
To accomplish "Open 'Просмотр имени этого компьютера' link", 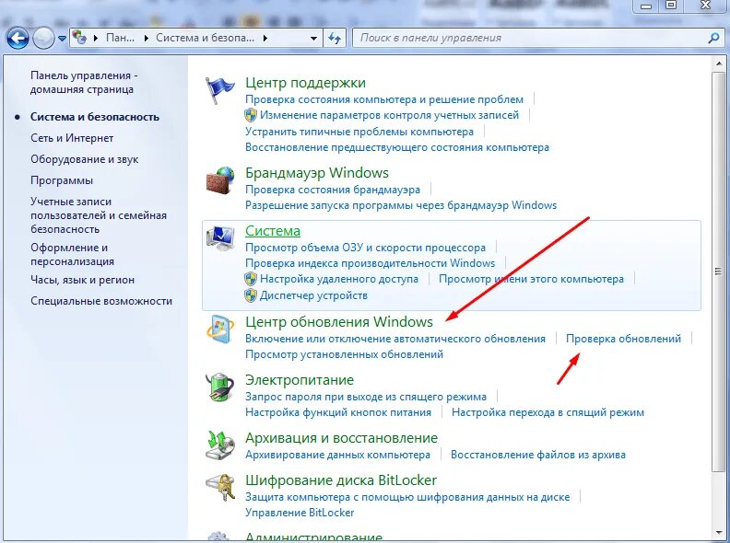I will point(531,279).
